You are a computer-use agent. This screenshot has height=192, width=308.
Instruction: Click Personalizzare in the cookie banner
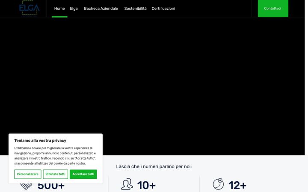[28, 174]
